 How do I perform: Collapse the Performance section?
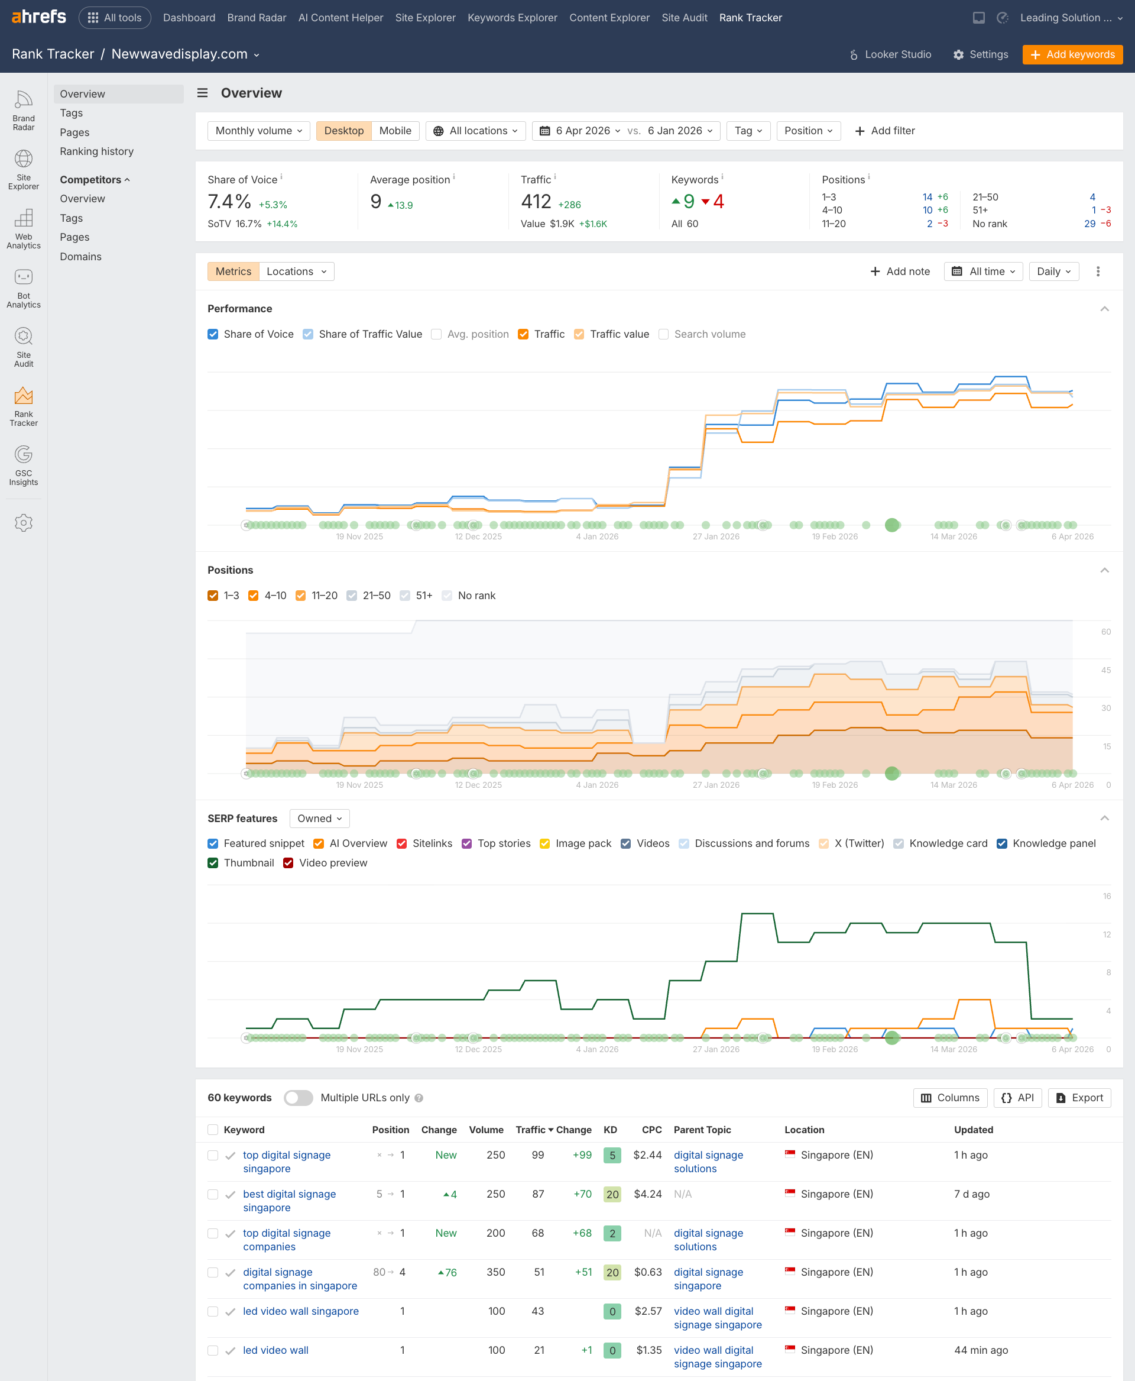click(1104, 309)
